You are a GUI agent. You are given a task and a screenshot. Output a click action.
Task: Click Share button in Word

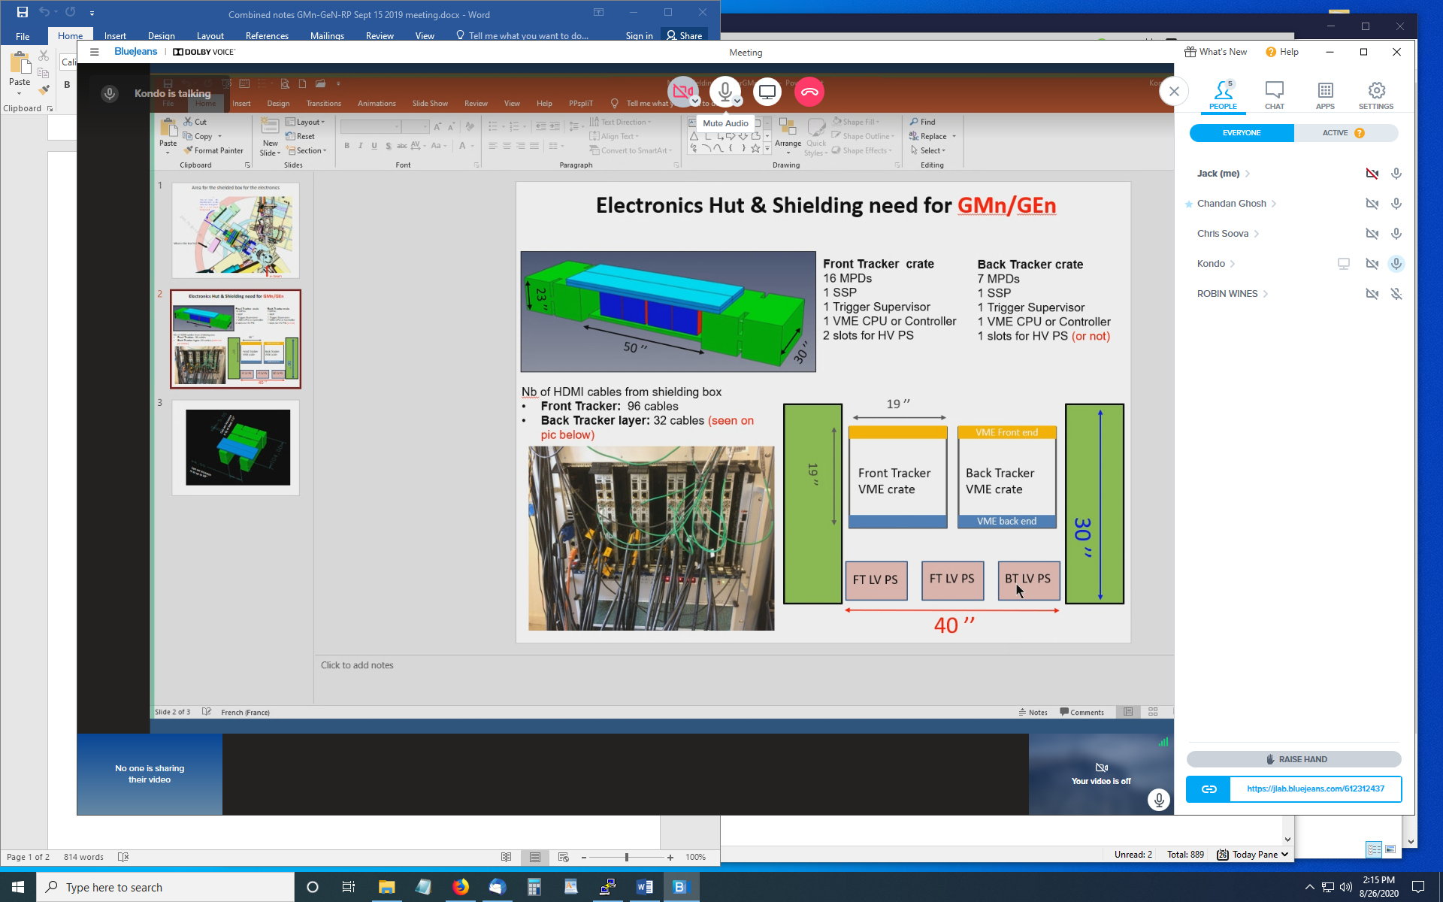pyautogui.click(x=684, y=35)
